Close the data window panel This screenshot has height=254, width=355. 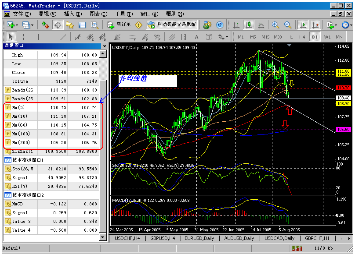click(104, 46)
